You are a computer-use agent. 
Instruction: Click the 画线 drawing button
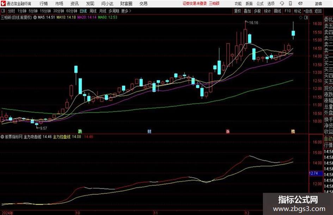(x=277, y=11)
